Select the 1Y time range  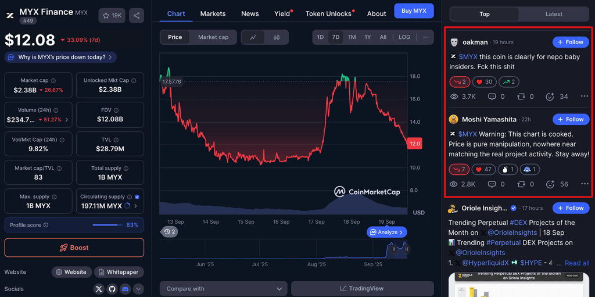click(x=367, y=37)
